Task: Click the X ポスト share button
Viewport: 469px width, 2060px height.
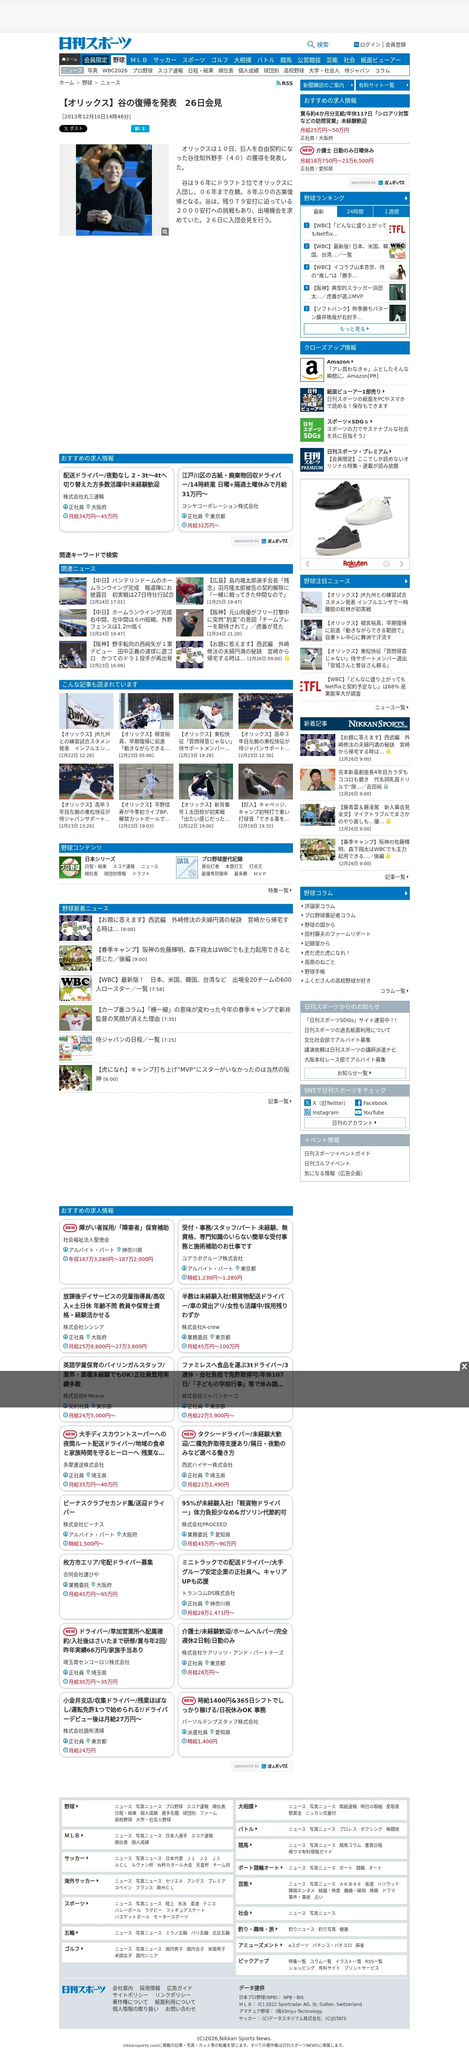Action: (73, 128)
